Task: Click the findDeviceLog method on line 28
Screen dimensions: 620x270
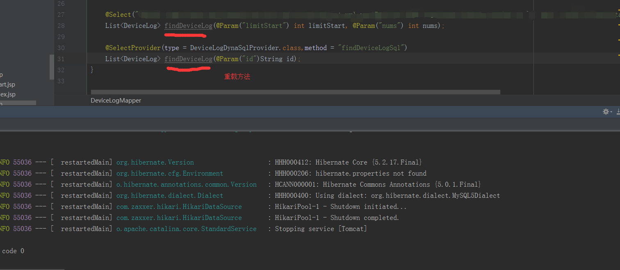Action: point(188,25)
